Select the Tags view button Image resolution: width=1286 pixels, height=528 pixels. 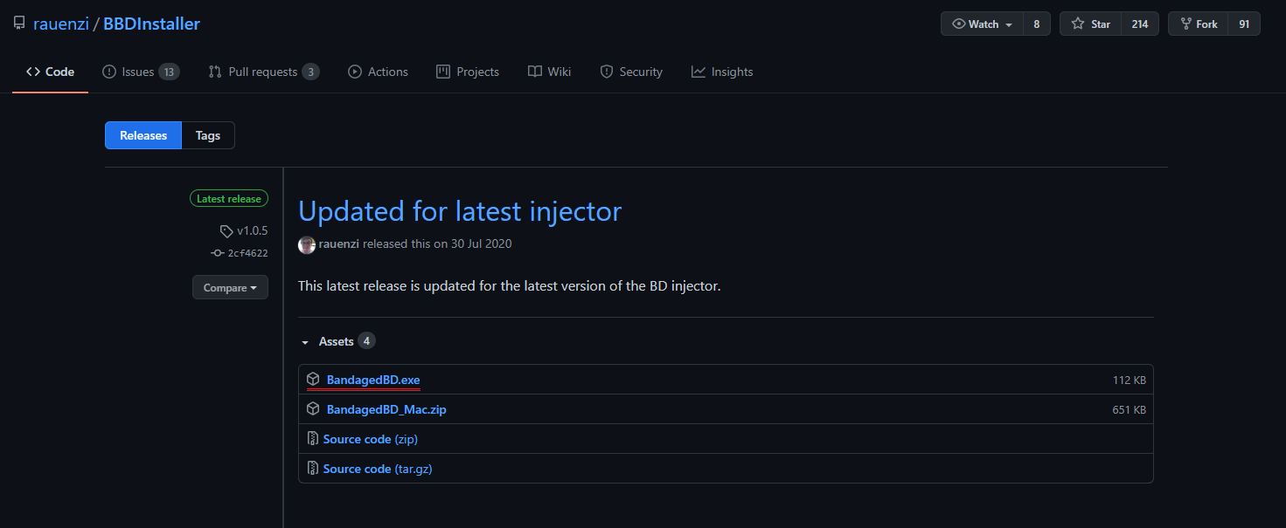pyautogui.click(x=208, y=135)
